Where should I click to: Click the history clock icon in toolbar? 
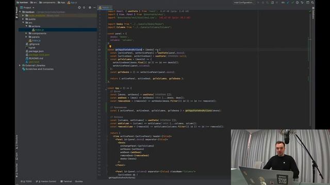click(x=297, y=3)
